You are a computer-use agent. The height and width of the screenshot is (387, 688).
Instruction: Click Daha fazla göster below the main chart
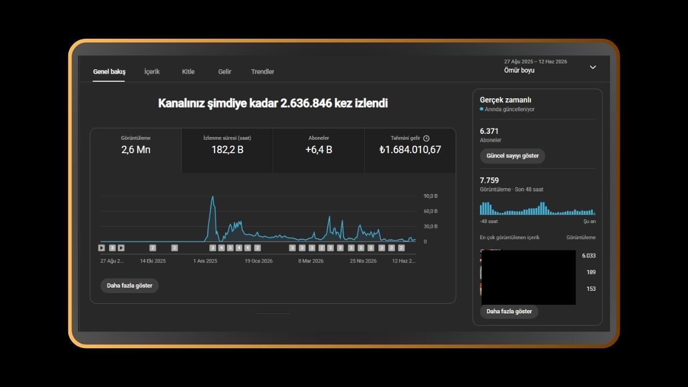(130, 285)
